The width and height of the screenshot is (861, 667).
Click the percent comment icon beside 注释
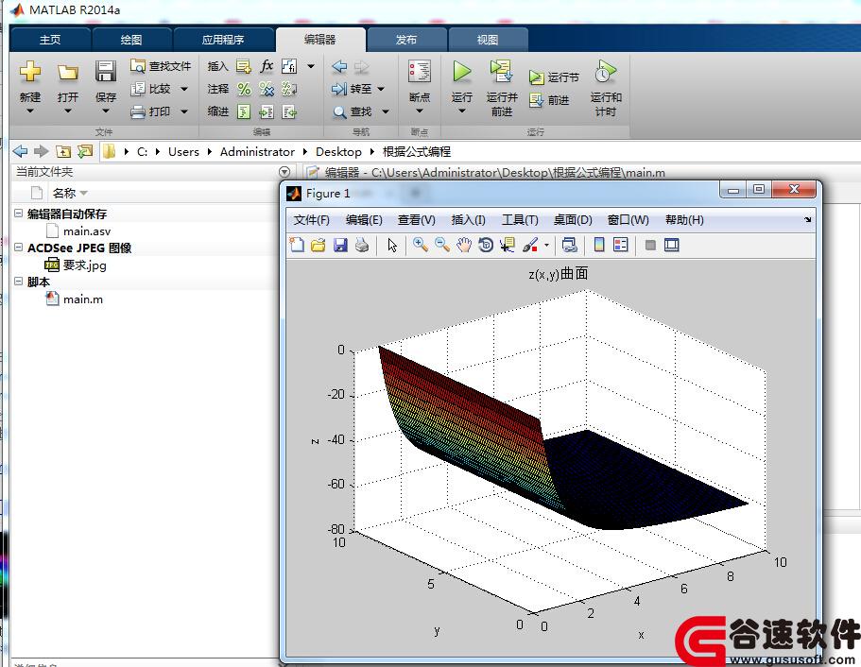pyautogui.click(x=245, y=89)
